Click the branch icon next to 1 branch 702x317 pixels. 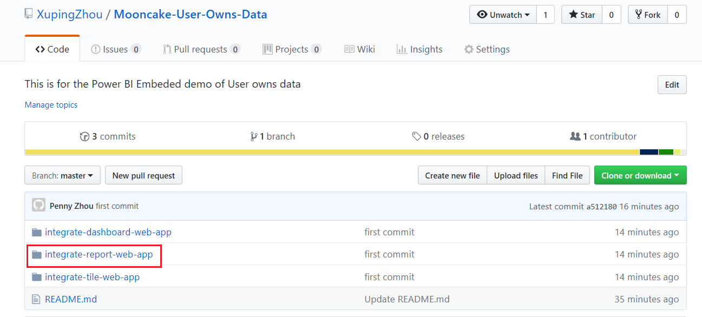tap(253, 136)
